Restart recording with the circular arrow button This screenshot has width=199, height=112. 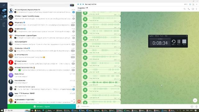pos(174,42)
